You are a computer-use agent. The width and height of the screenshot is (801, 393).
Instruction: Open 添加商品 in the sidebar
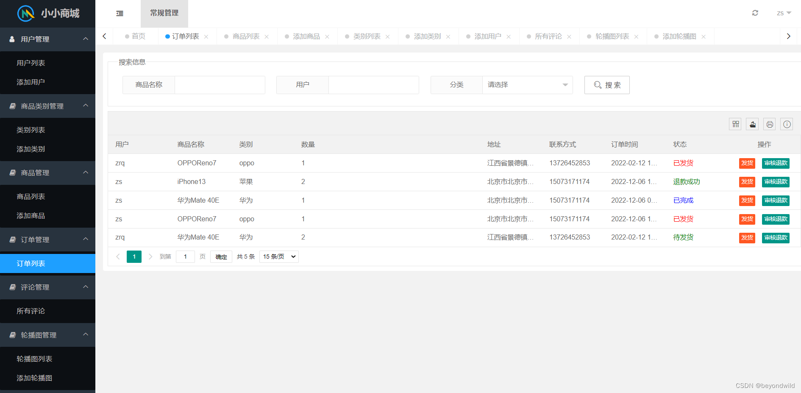[47, 215]
